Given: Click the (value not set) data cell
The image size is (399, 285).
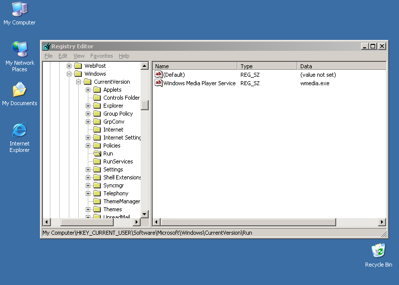Looking at the screenshot, I should tap(318, 75).
